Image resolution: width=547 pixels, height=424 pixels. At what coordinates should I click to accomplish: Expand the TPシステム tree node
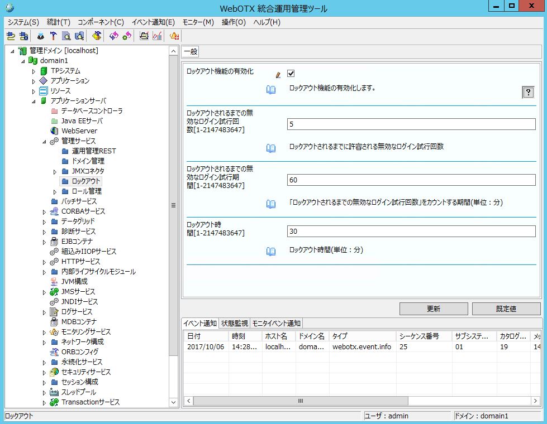pyautogui.click(x=34, y=71)
